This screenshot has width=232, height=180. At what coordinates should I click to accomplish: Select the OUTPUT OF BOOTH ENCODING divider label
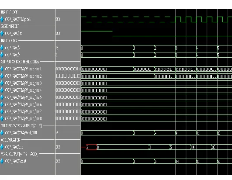point(20,62)
